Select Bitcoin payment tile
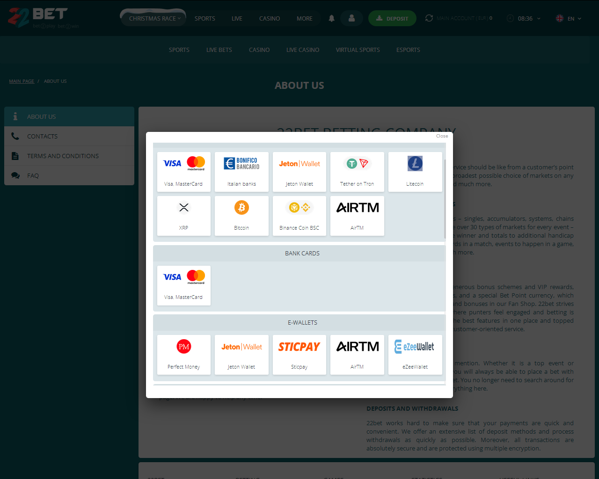The width and height of the screenshot is (599, 479). (x=241, y=216)
